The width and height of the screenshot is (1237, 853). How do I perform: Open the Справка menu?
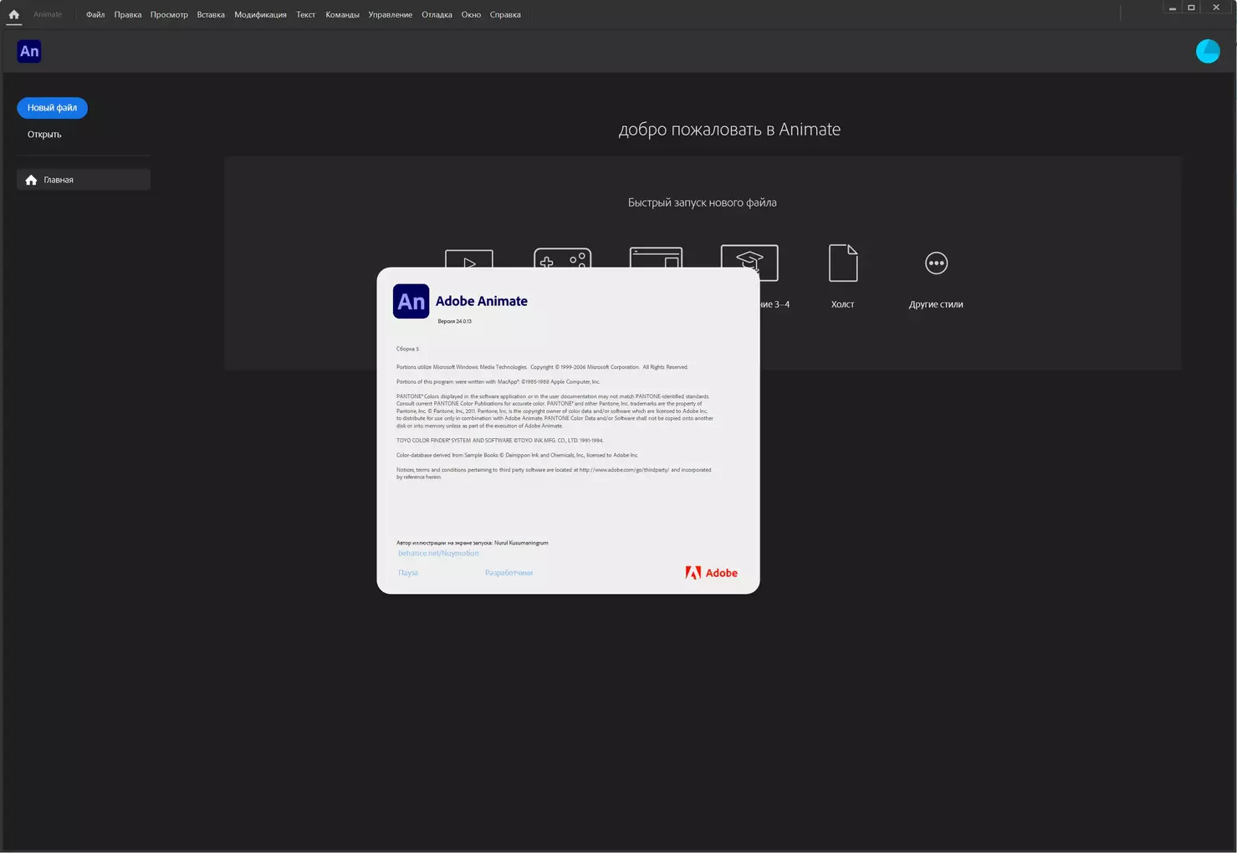505,14
